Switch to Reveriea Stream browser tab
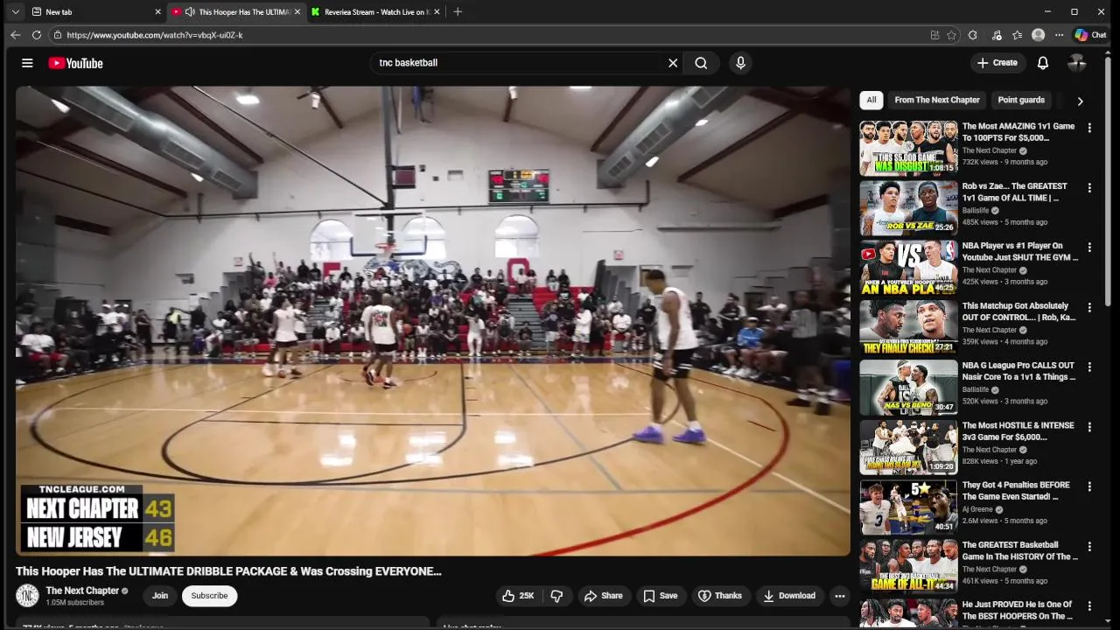 (x=377, y=12)
